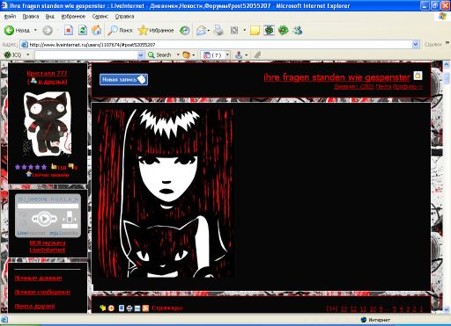Click the boxed ICQ flower toolbar icon
This screenshot has height=326, width=451.
click(269, 30)
